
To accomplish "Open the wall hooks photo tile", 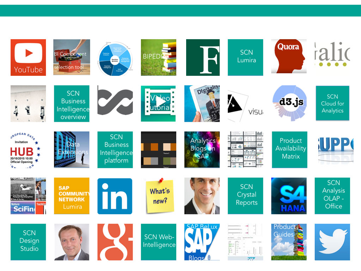I will (x=28, y=103).
